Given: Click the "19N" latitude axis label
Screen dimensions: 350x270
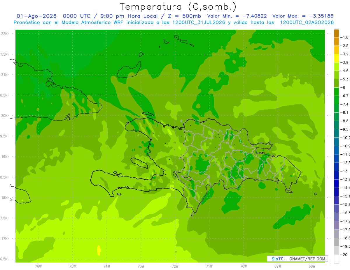Looking at the screenshot, I should coord(5,157).
